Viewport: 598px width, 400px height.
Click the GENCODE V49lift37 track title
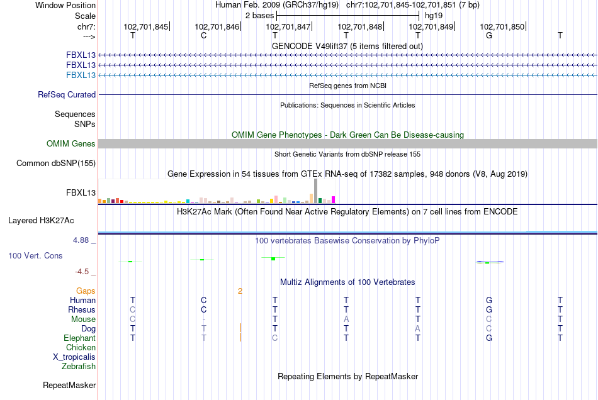click(x=347, y=46)
